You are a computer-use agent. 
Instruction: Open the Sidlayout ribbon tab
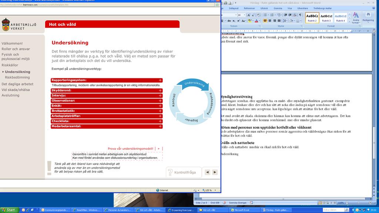pyautogui.click(x=234, y=8)
